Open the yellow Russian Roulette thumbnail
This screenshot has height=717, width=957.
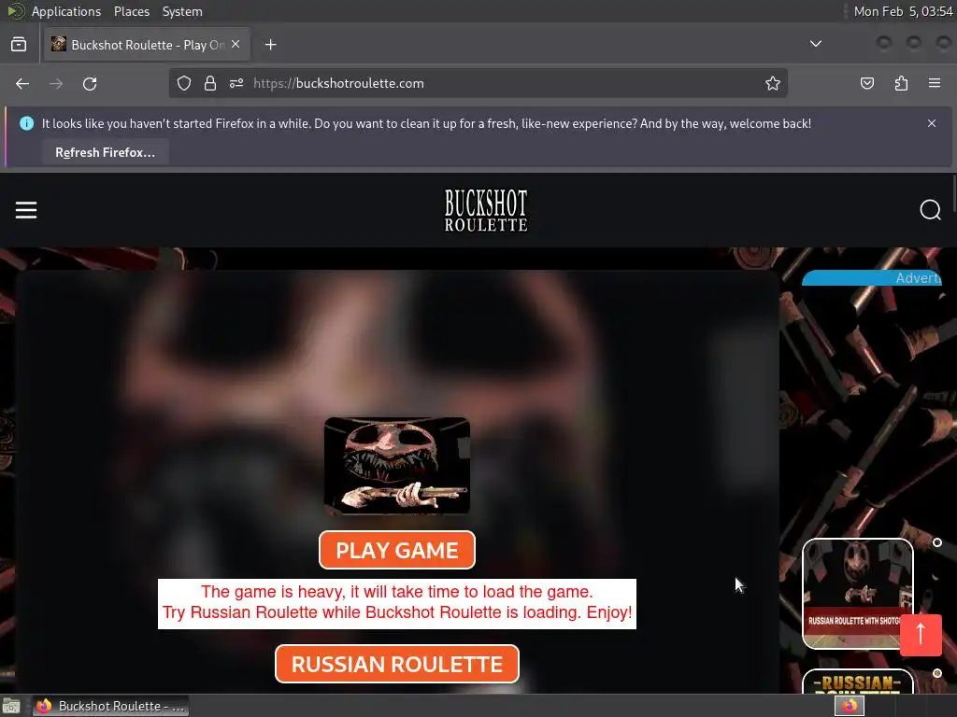coord(857,682)
